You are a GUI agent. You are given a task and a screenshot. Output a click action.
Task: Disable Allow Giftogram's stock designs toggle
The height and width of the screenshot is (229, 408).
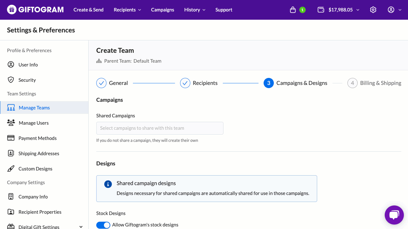click(x=103, y=225)
